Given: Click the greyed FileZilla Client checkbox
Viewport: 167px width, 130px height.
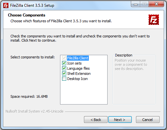Looking at the screenshot, I should coord(64,58).
